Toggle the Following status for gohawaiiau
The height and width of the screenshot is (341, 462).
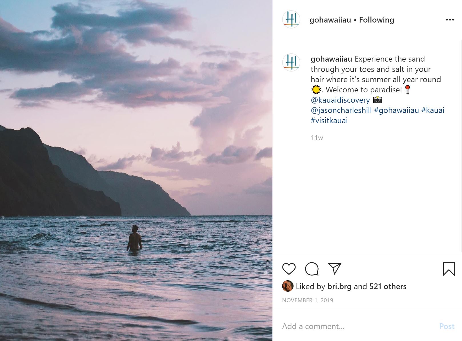376,20
